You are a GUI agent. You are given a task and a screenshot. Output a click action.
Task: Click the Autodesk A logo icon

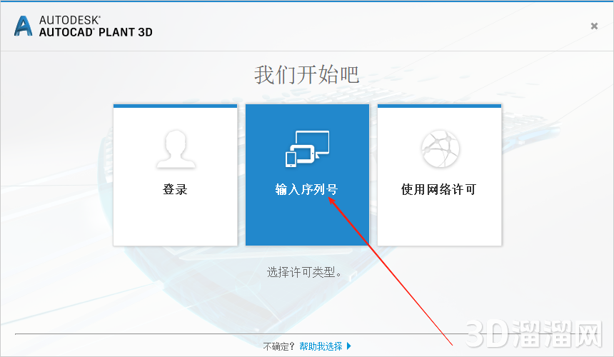pos(23,26)
